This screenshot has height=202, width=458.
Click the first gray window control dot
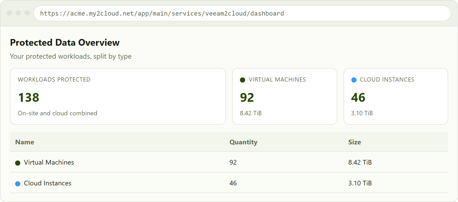tap(10, 13)
